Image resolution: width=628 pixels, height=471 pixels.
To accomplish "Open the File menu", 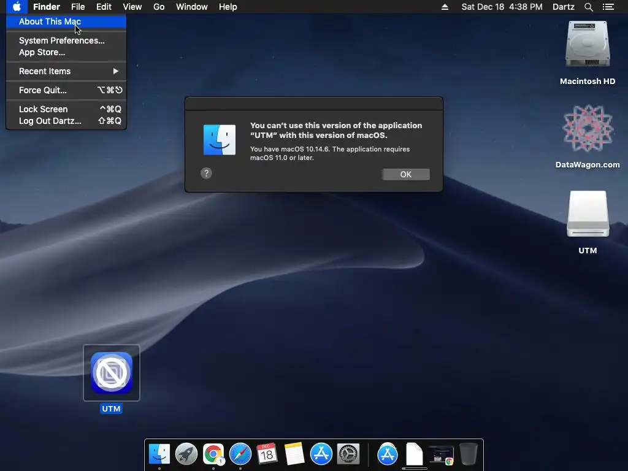I will [78, 7].
